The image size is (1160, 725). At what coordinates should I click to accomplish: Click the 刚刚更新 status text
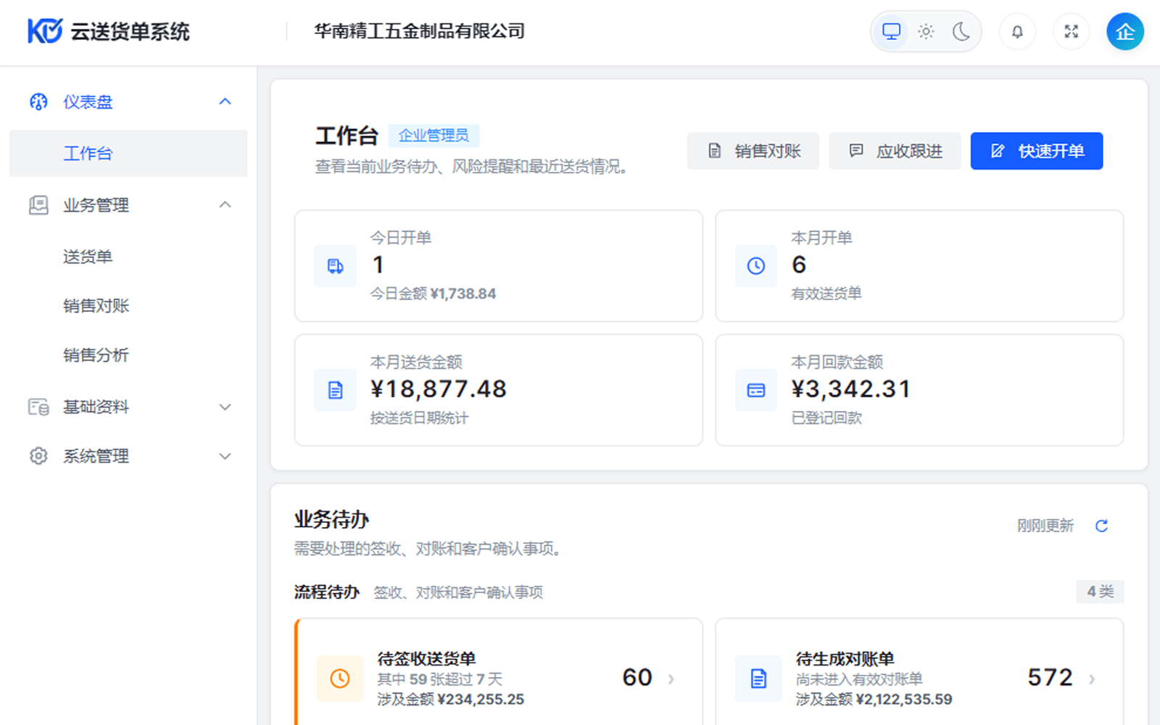[x=1045, y=526]
